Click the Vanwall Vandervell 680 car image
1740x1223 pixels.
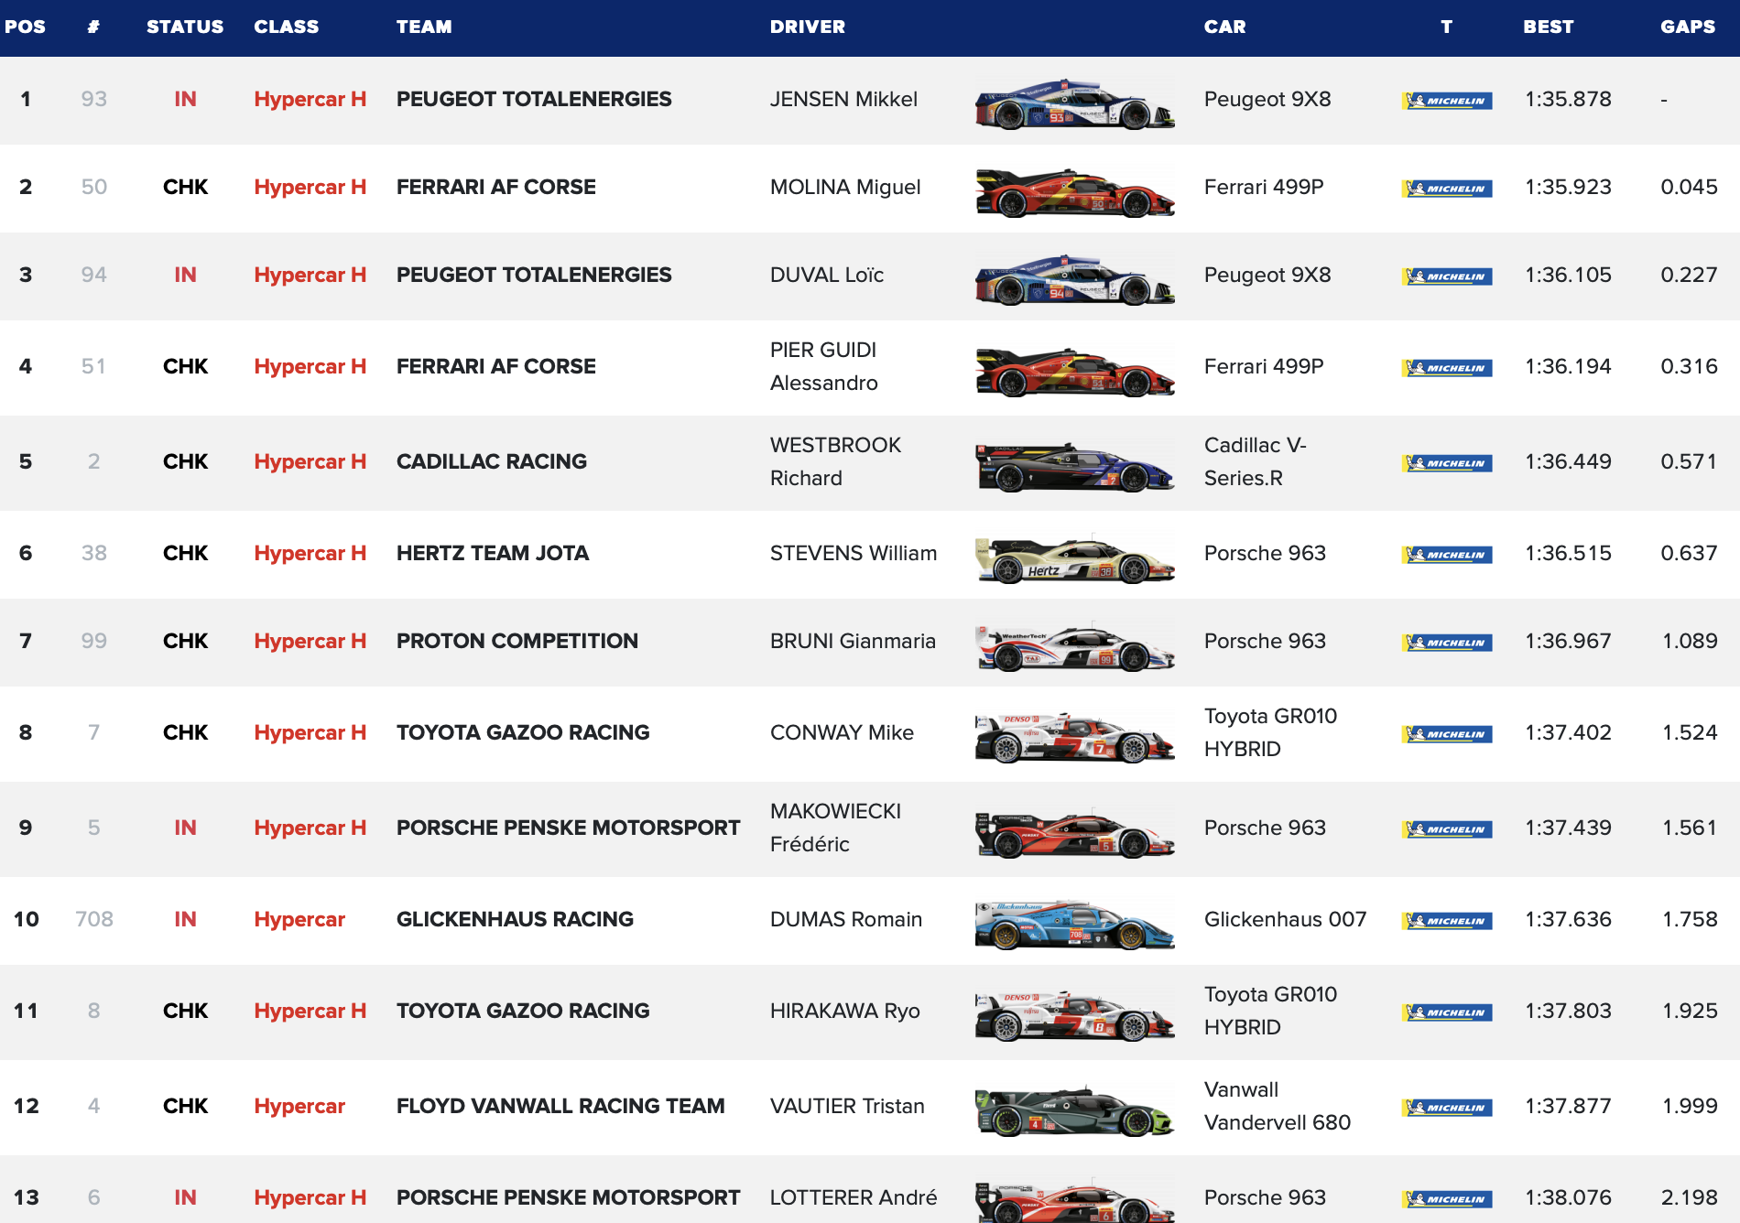point(1074,1109)
